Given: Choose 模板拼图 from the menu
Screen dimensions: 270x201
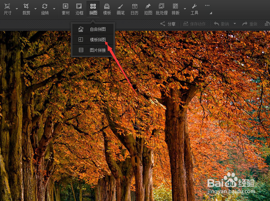Looking at the screenshot, I should point(93,40).
